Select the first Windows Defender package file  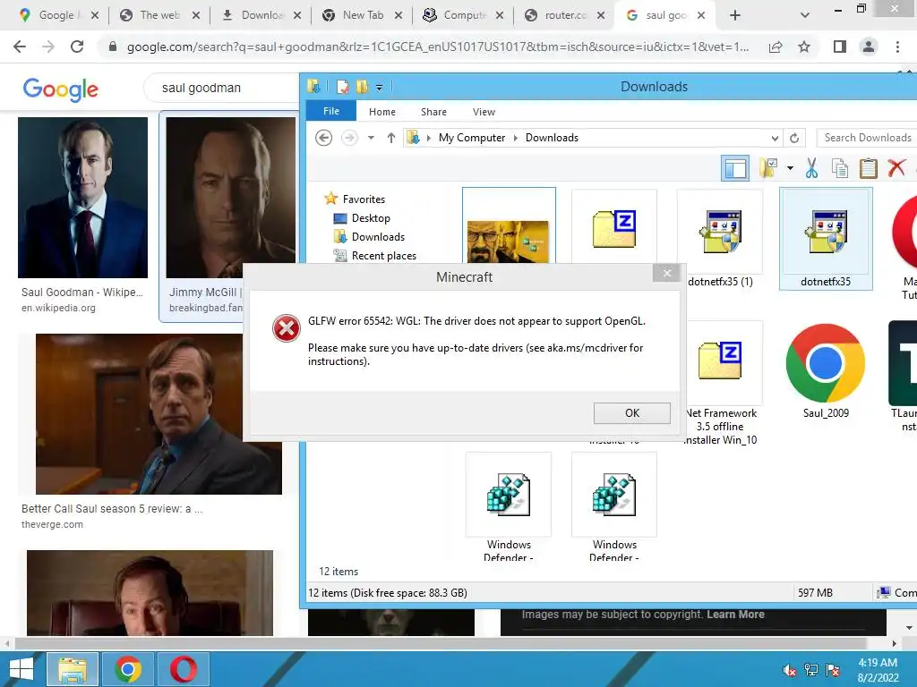509,507
